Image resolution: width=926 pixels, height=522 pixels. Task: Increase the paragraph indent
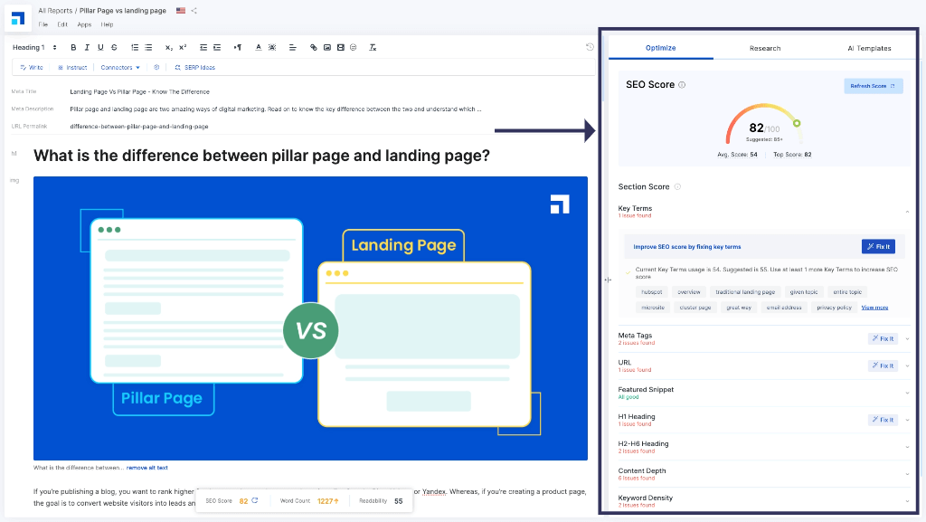pyautogui.click(x=217, y=48)
